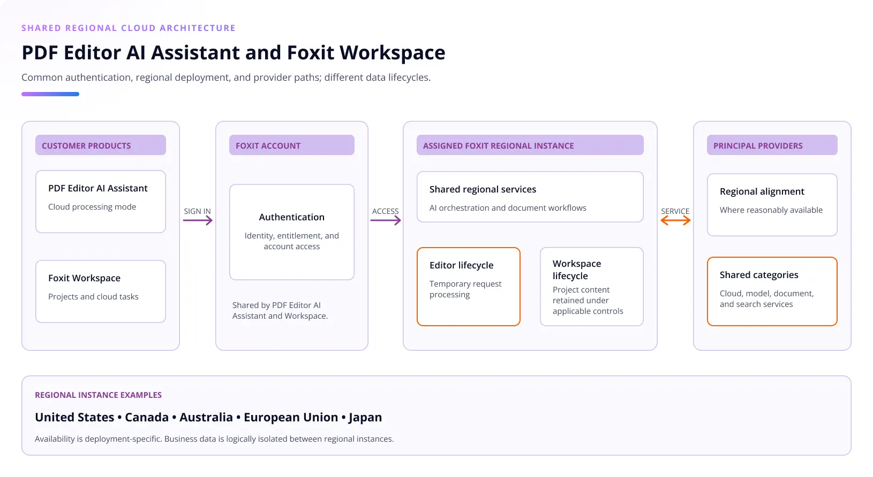Select "Canada" in regional examples

pos(147,418)
